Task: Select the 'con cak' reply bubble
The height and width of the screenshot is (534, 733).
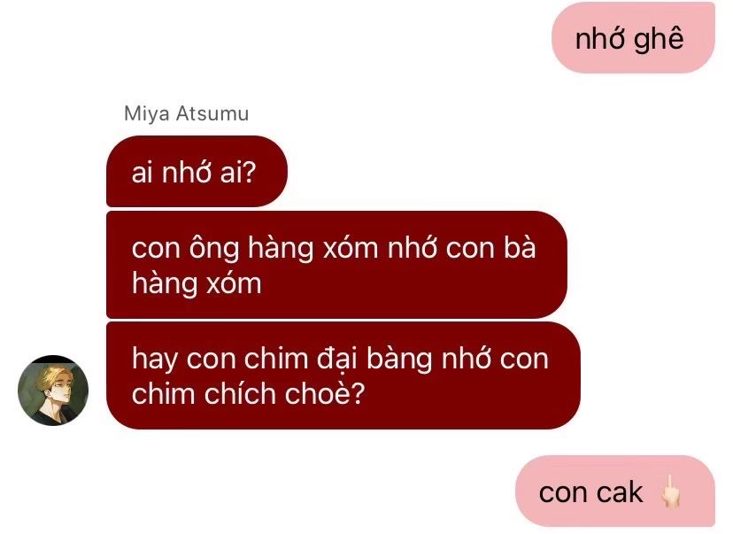Action: click(x=615, y=491)
